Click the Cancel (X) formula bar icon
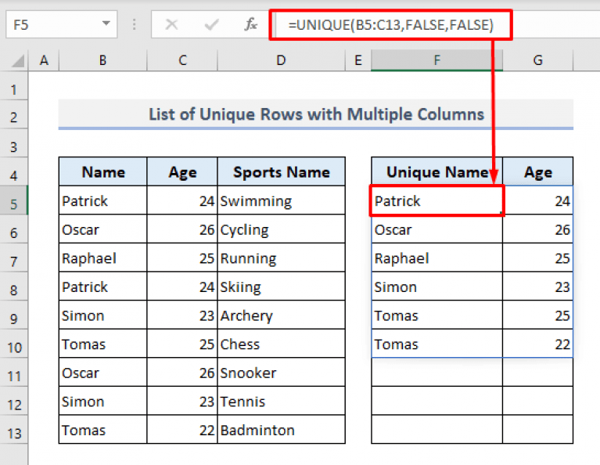Screen dimensions: 600x465 [171, 25]
